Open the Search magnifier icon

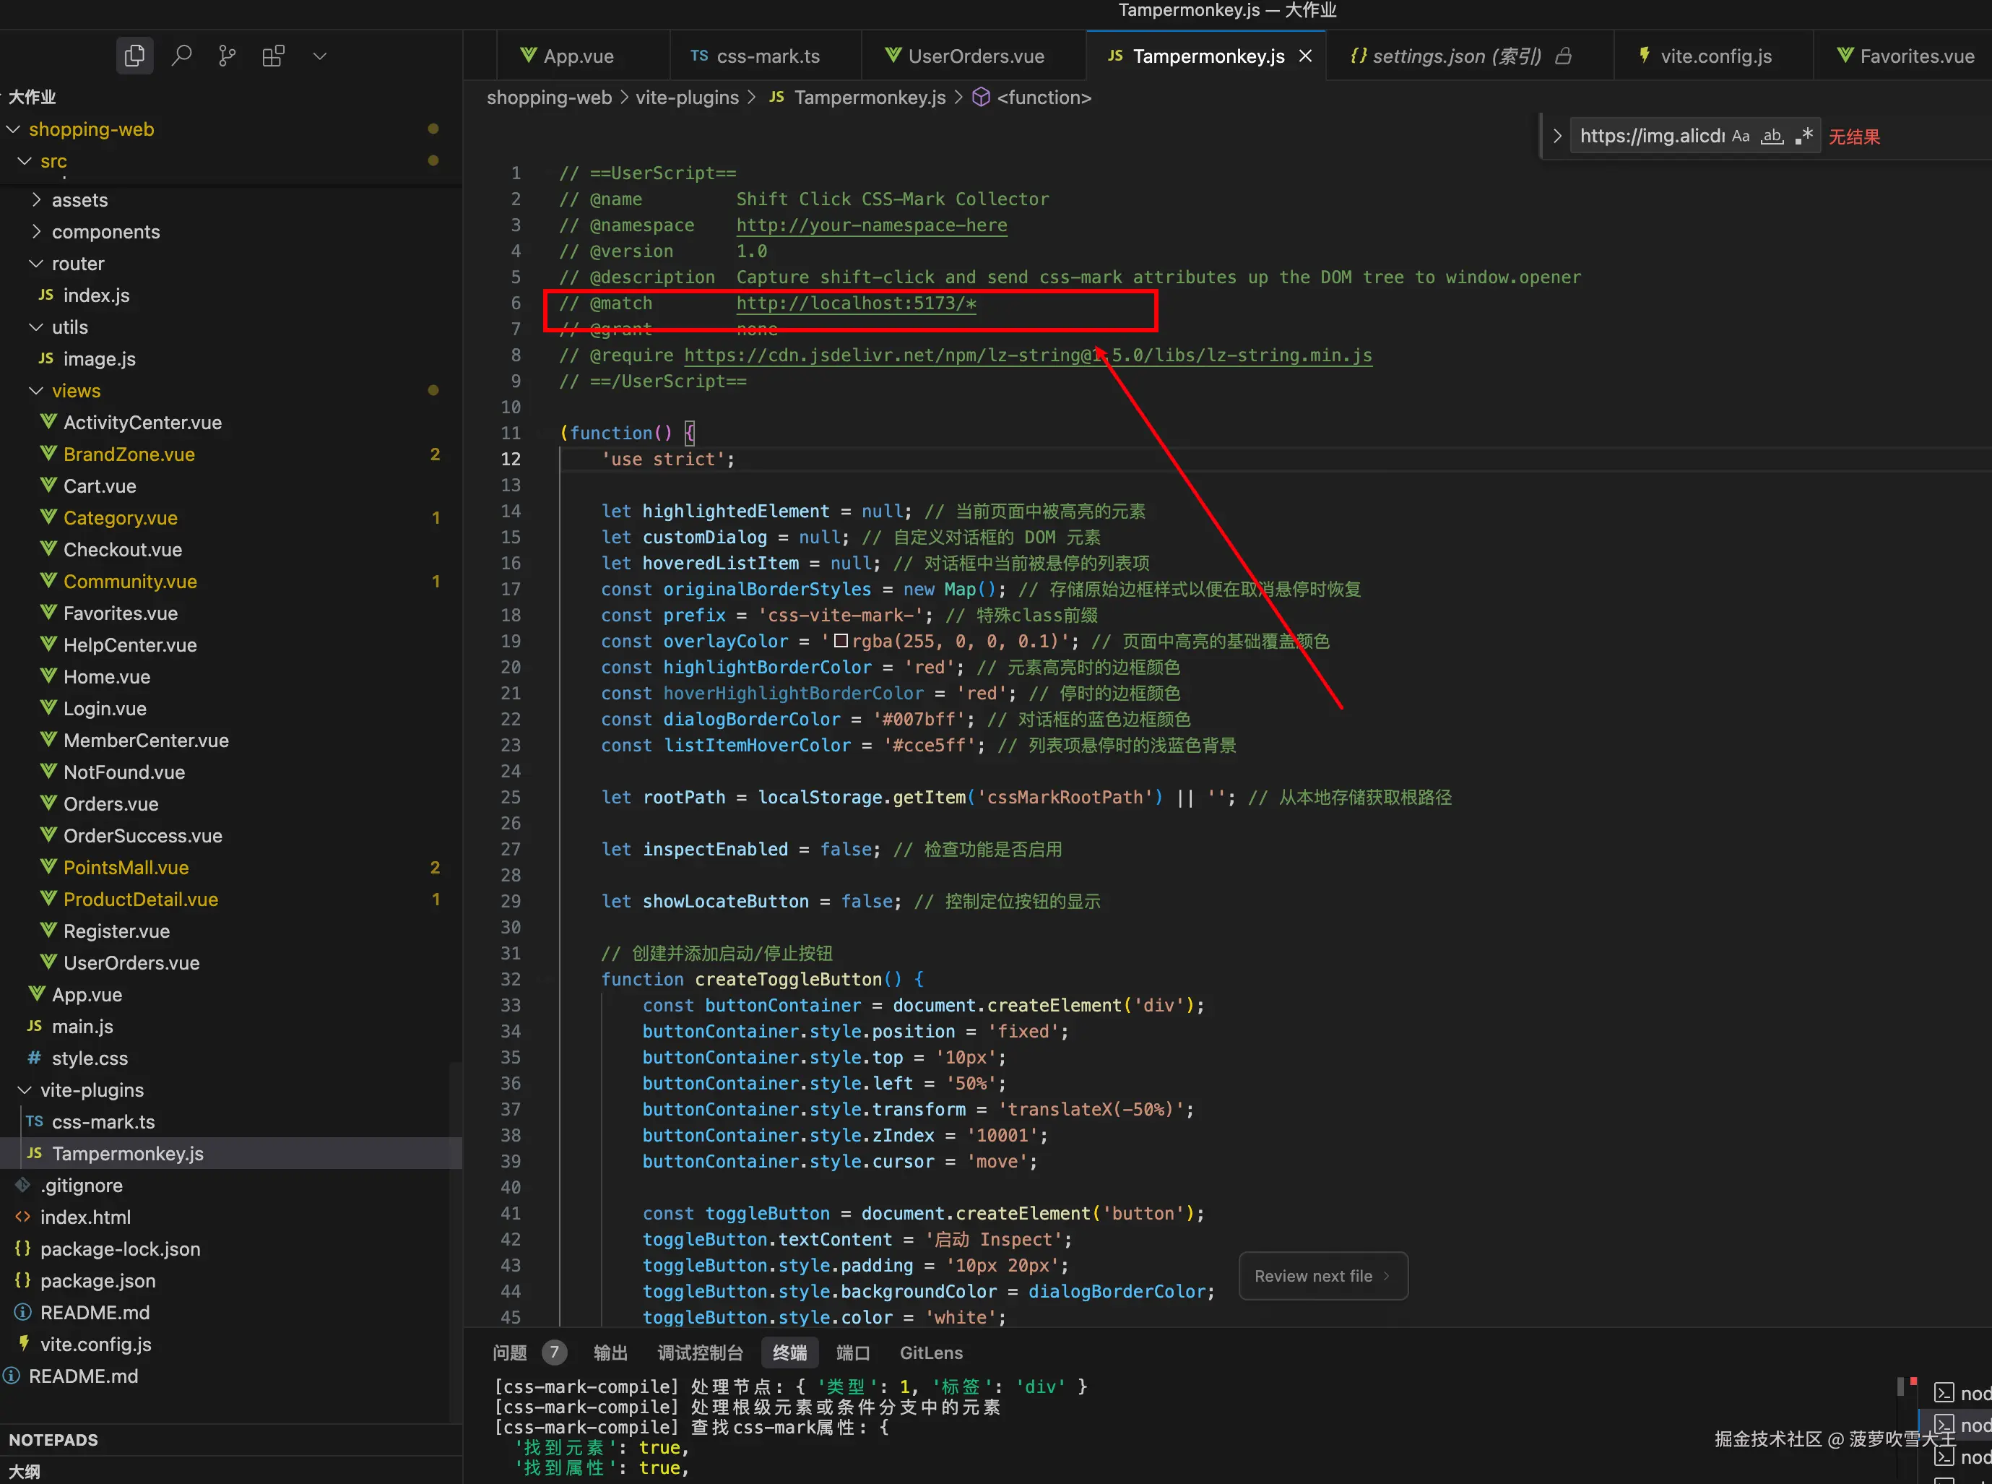click(181, 56)
